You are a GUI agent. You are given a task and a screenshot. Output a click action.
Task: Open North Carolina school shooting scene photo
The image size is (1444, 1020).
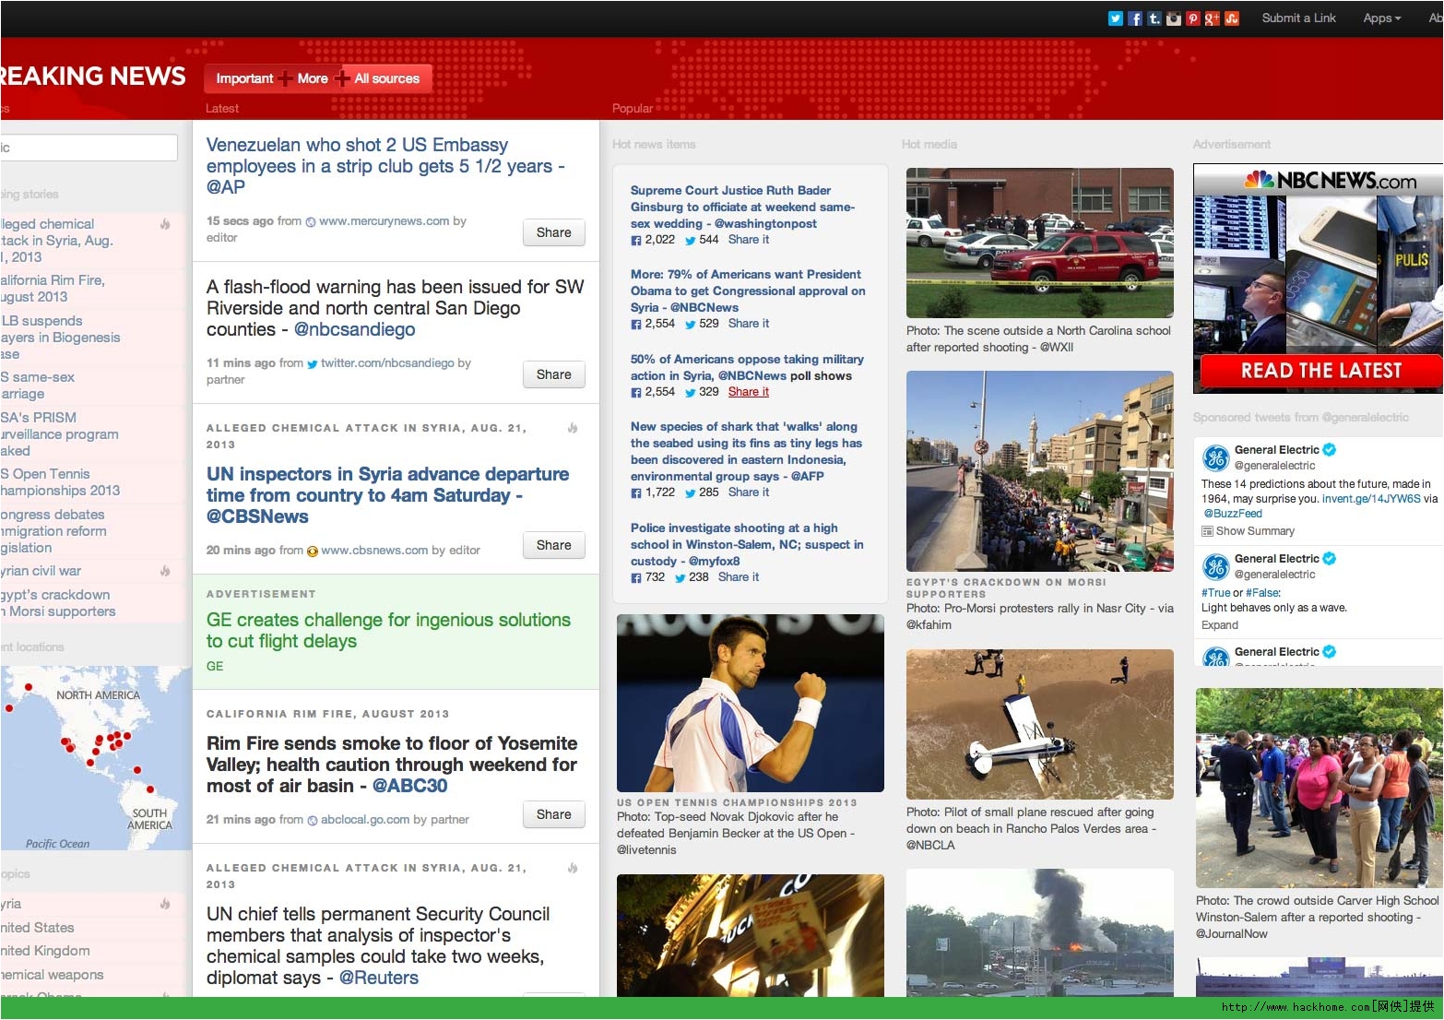click(1039, 243)
